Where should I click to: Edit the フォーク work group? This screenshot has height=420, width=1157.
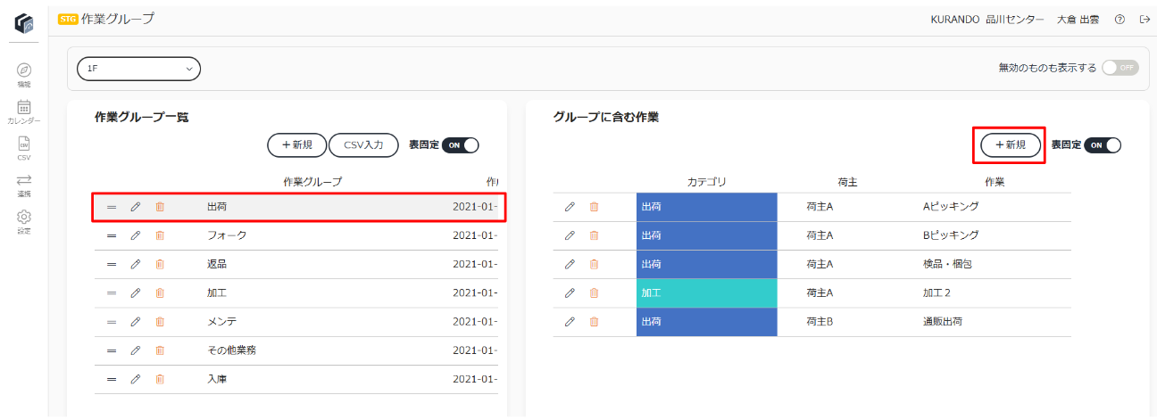136,235
